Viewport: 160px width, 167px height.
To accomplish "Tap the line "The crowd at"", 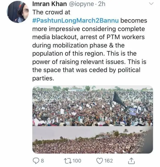I will (51, 12).
